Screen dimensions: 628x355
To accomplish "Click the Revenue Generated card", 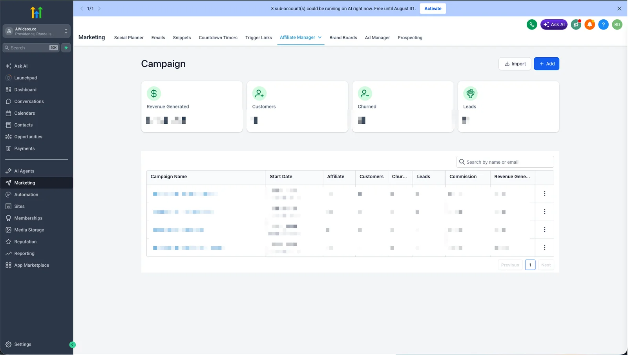I will pyautogui.click(x=192, y=107).
